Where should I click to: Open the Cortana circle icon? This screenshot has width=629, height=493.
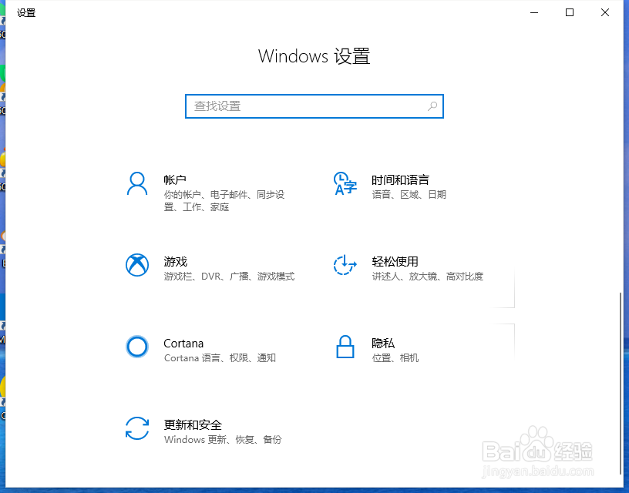[137, 347]
